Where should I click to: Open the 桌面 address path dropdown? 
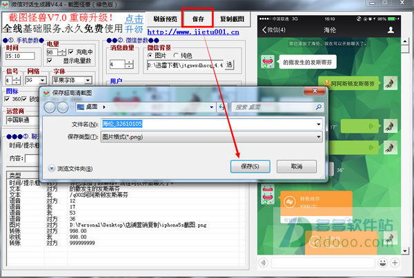tap(212, 107)
